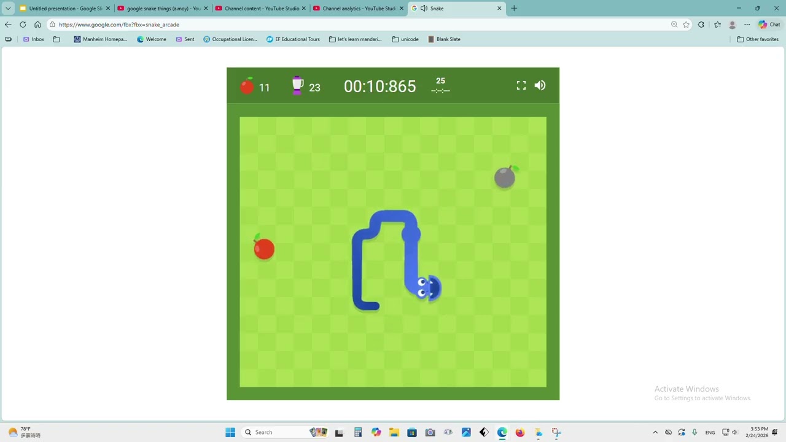786x442 pixels.
Task: Expand let's learn mandarin bookmark folder
Action: point(355,39)
